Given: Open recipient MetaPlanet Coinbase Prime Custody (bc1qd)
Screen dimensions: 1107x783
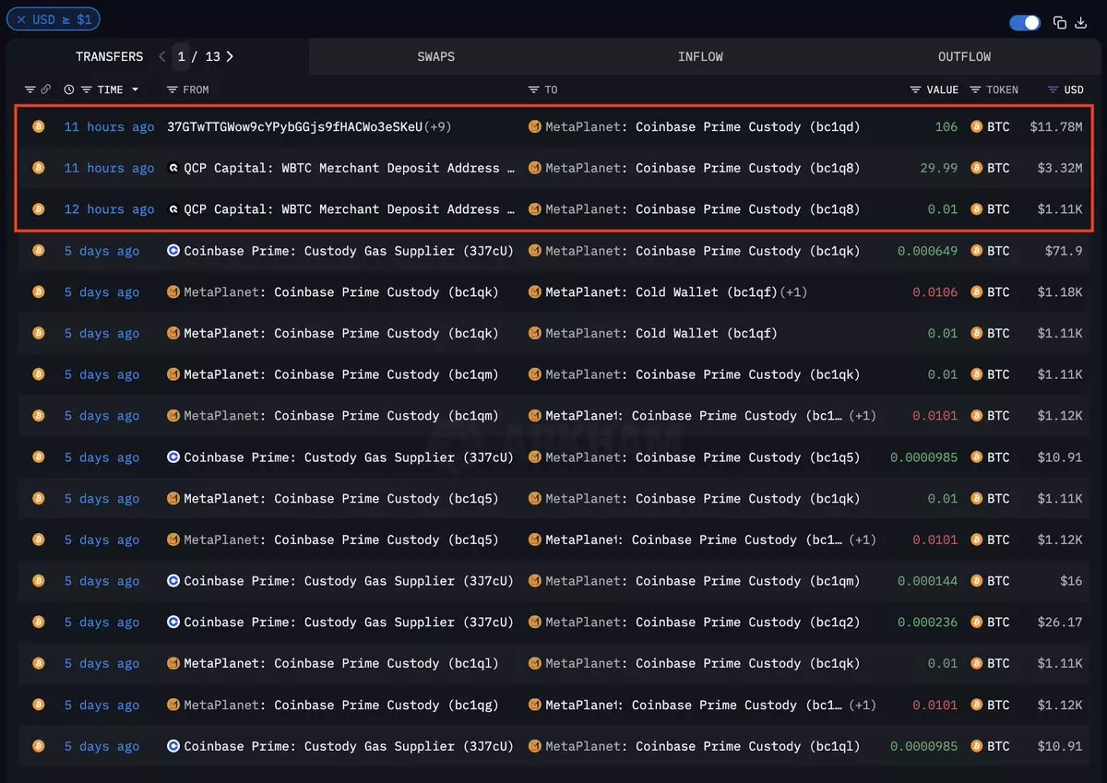Looking at the screenshot, I should pos(702,126).
